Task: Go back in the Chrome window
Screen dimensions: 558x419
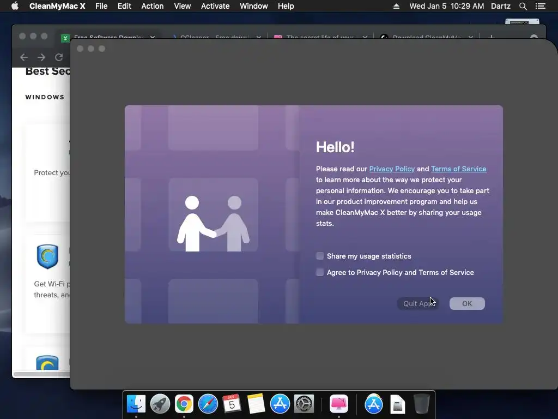Action: [24, 57]
